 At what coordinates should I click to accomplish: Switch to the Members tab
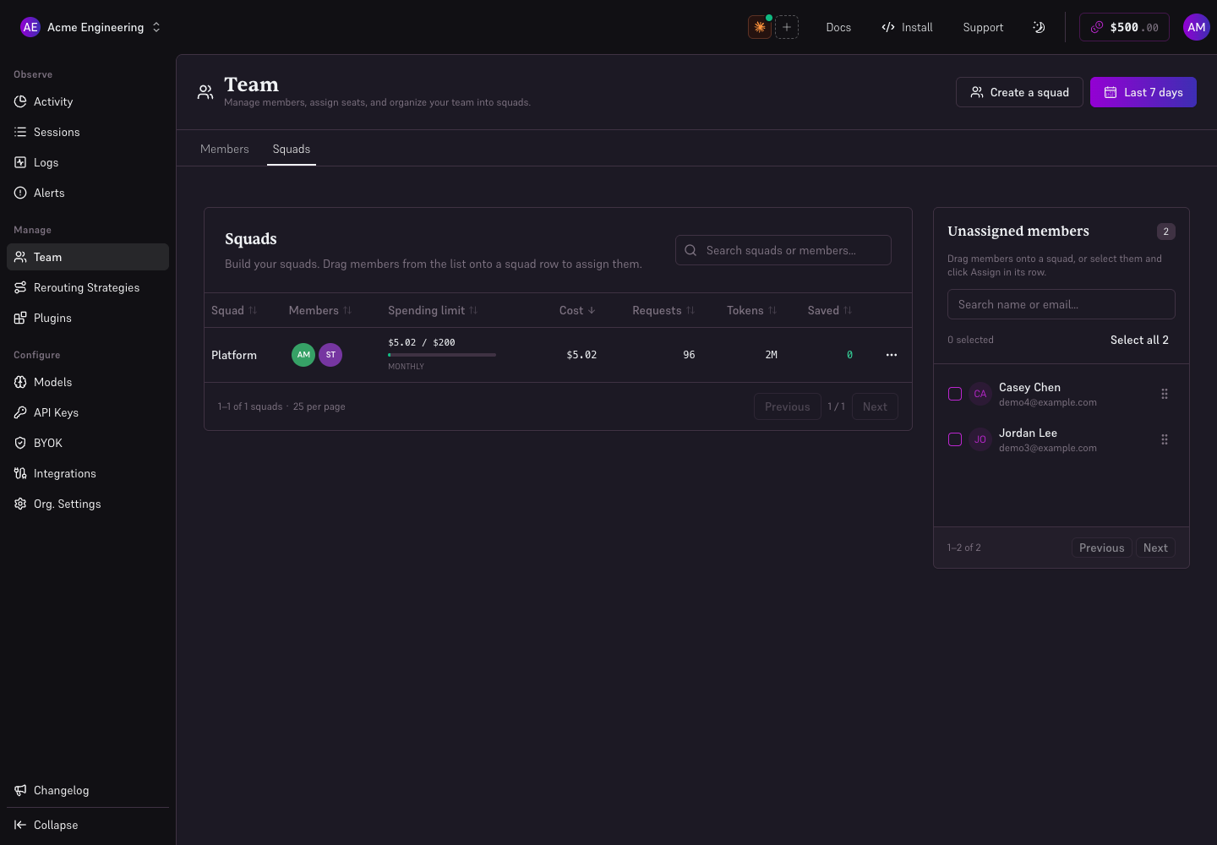pos(225,149)
